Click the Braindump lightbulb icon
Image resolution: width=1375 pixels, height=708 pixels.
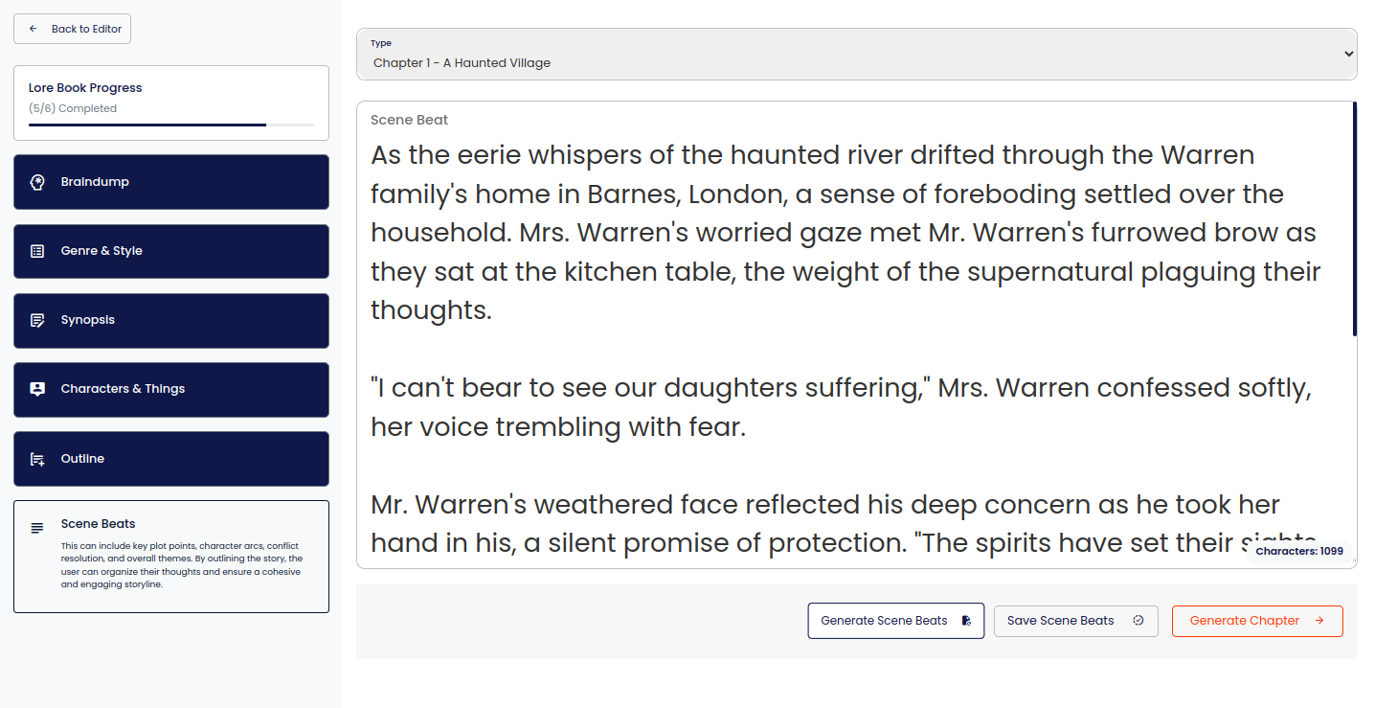pos(37,182)
